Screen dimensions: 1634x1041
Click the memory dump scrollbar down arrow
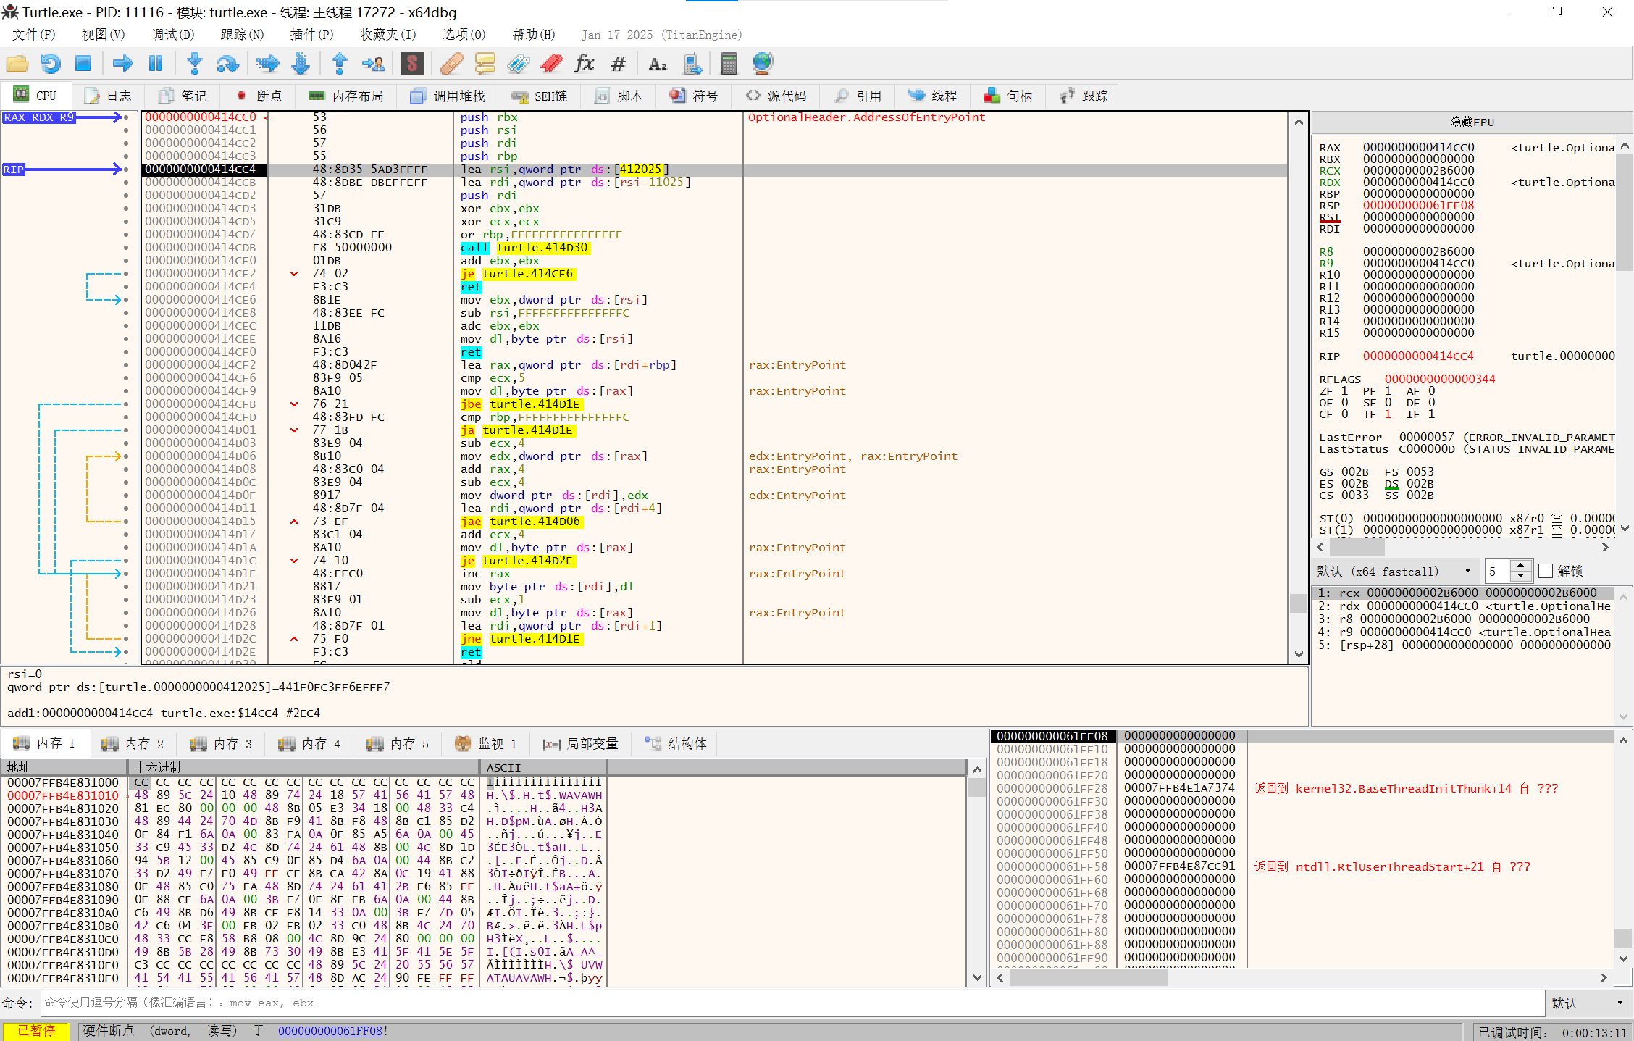(977, 977)
